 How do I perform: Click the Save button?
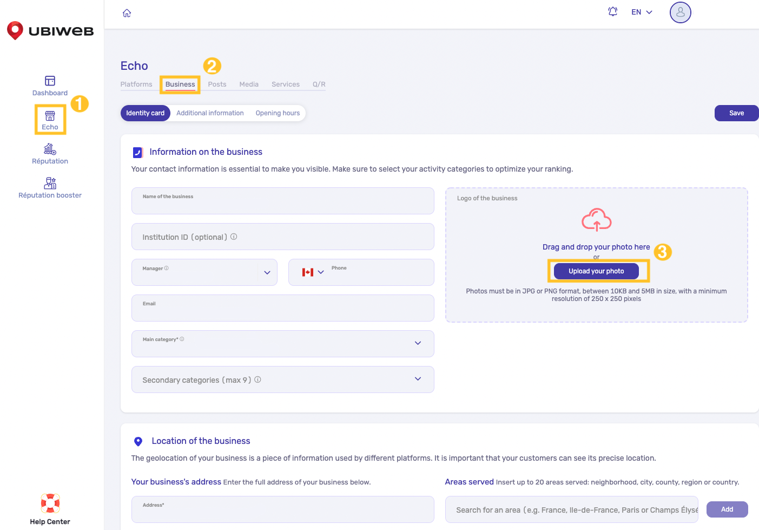pyautogui.click(x=736, y=113)
